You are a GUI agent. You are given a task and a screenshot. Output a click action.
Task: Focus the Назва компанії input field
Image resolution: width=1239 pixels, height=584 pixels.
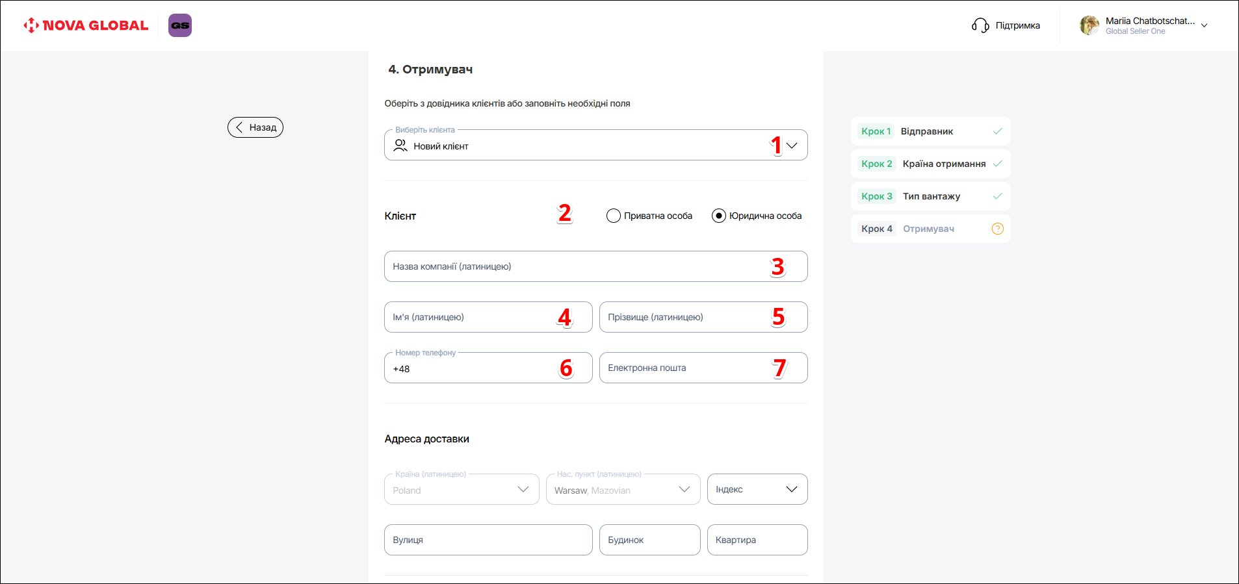tap(572, 266)
